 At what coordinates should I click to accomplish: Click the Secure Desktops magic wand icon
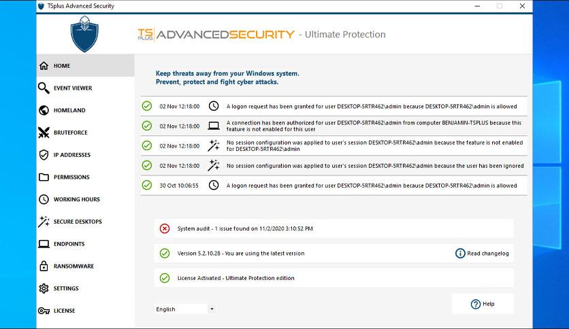[x=44, y=222]
